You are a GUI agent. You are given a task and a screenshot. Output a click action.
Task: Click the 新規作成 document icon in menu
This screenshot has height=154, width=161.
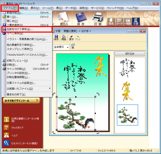click(x=4, y=13)
